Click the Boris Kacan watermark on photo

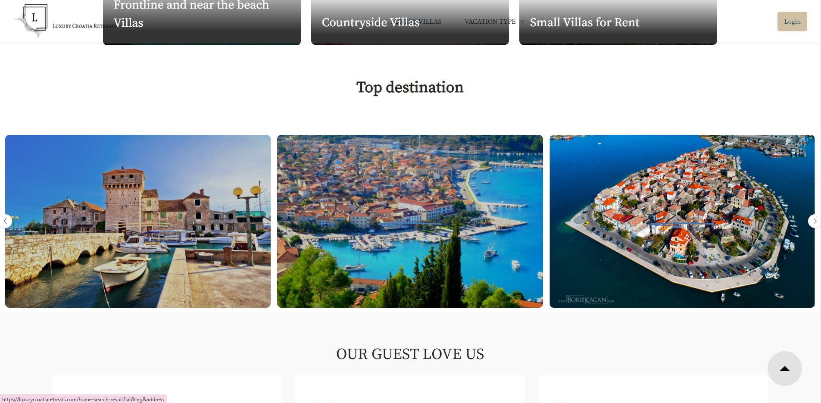coord(587,300)
